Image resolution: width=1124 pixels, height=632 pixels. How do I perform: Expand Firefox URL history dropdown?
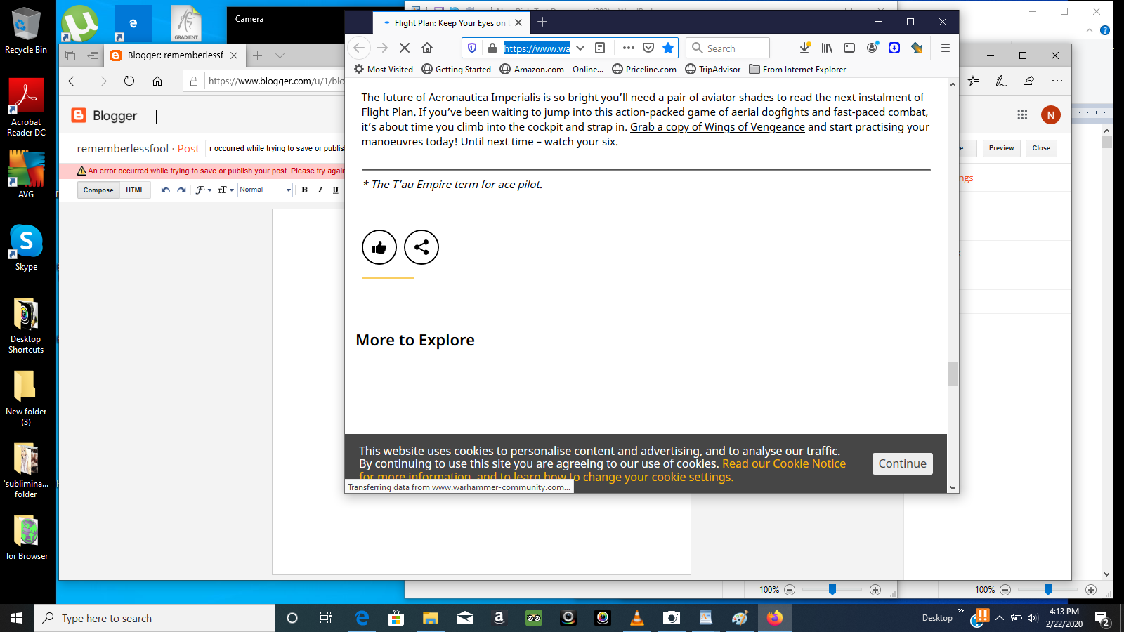580,48
